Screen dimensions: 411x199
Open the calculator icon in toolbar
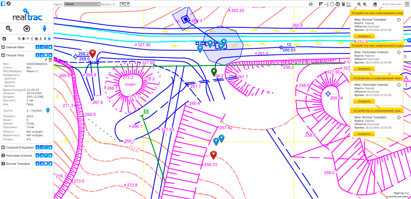click(x=343, y=4)
